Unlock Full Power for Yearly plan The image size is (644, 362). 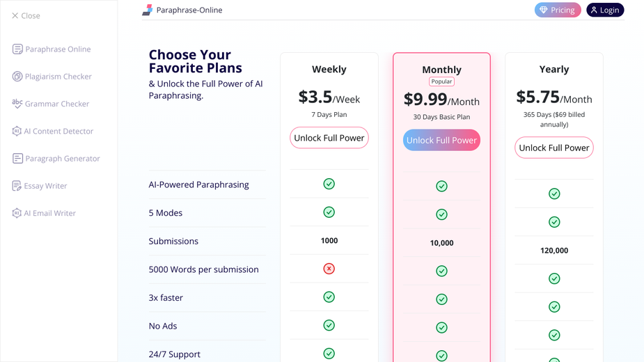pyautogui.click(x=554, y=148)
